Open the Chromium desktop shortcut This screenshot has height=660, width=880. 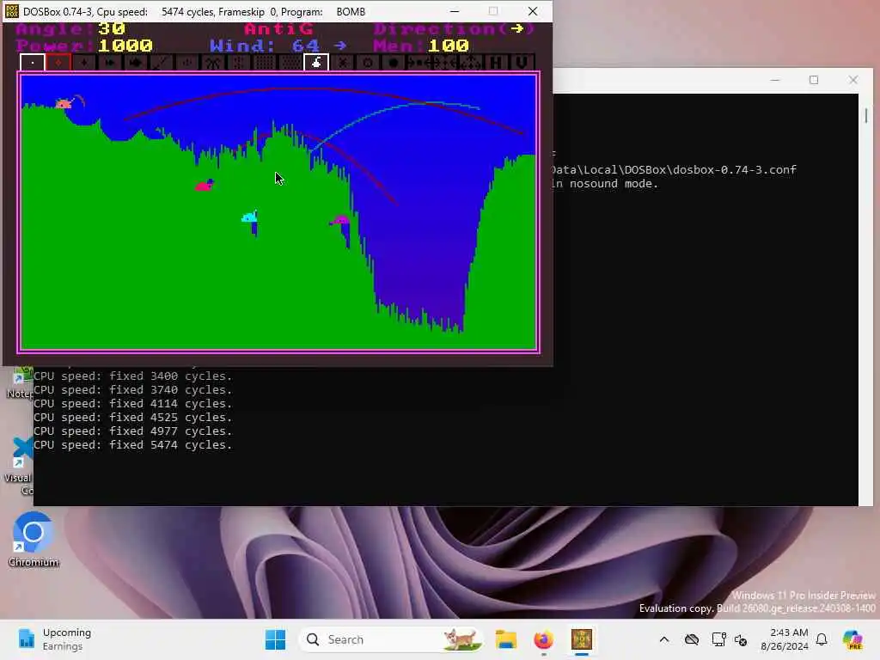[x=34, y=540]
